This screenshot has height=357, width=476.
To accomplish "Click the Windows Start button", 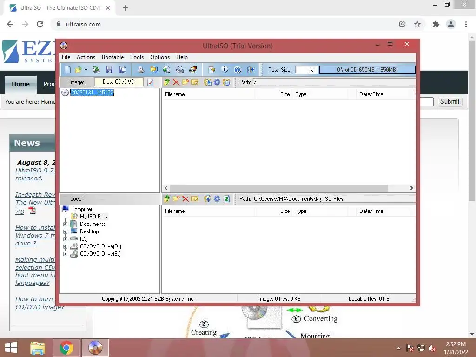I will click(x=11, y=348).
